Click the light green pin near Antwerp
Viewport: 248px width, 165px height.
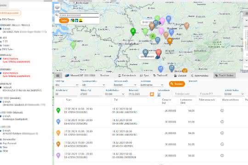(73, 45)
